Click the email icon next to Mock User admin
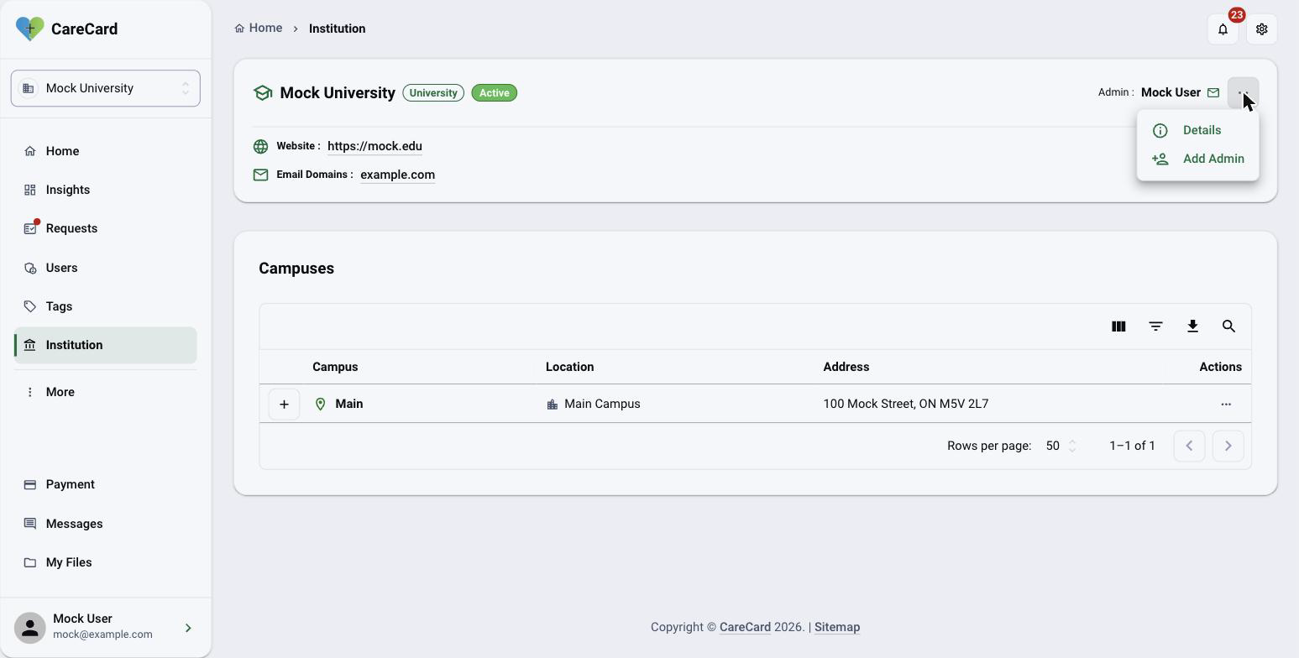The image size is (1299, 658). [1213, 92]
